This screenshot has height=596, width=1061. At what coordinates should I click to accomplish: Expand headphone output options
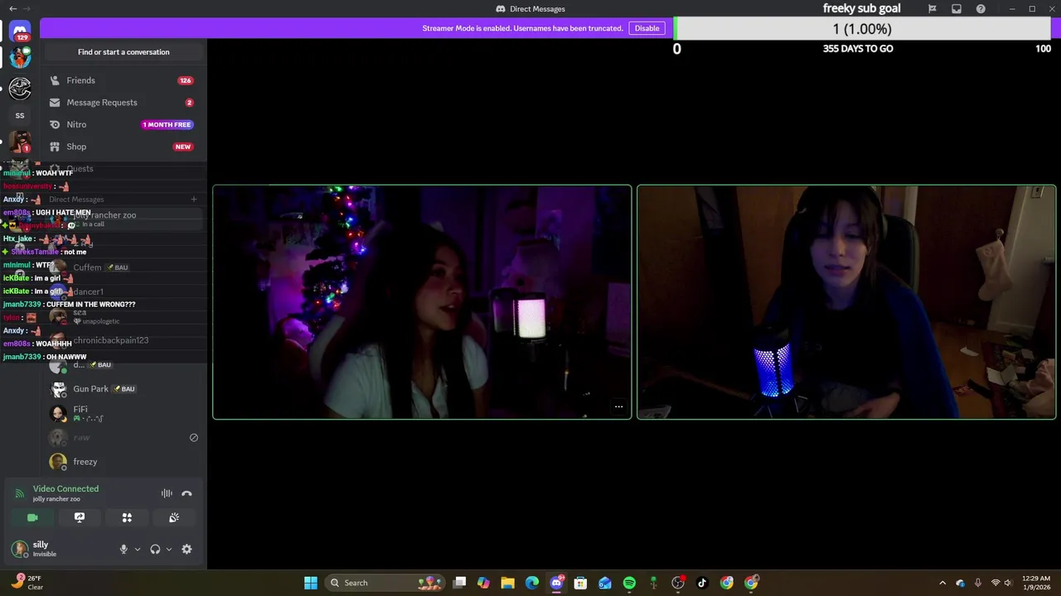click(169, 549)
